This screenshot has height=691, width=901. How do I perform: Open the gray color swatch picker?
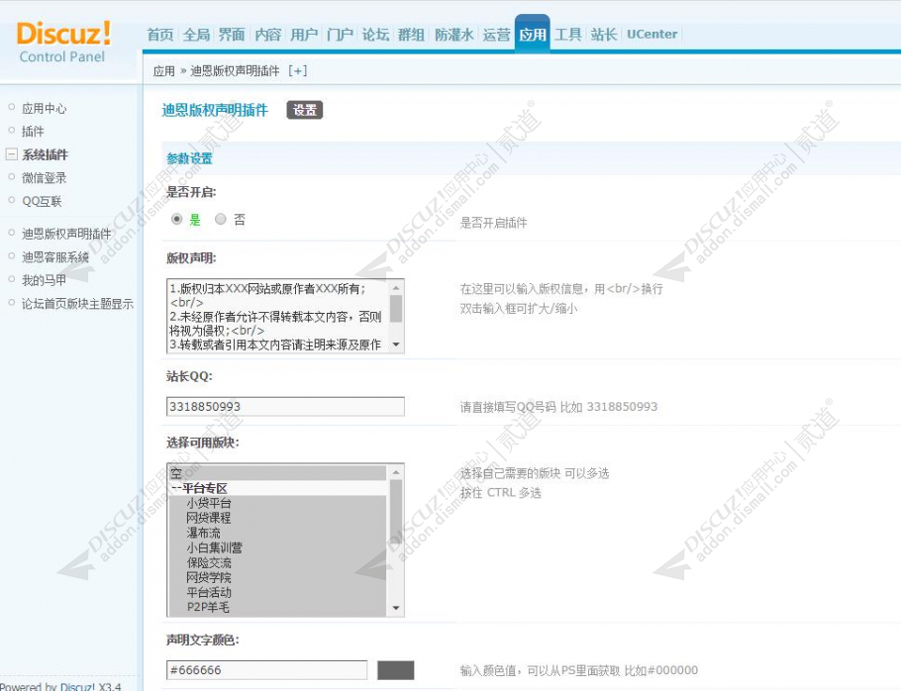click(395, 670)
